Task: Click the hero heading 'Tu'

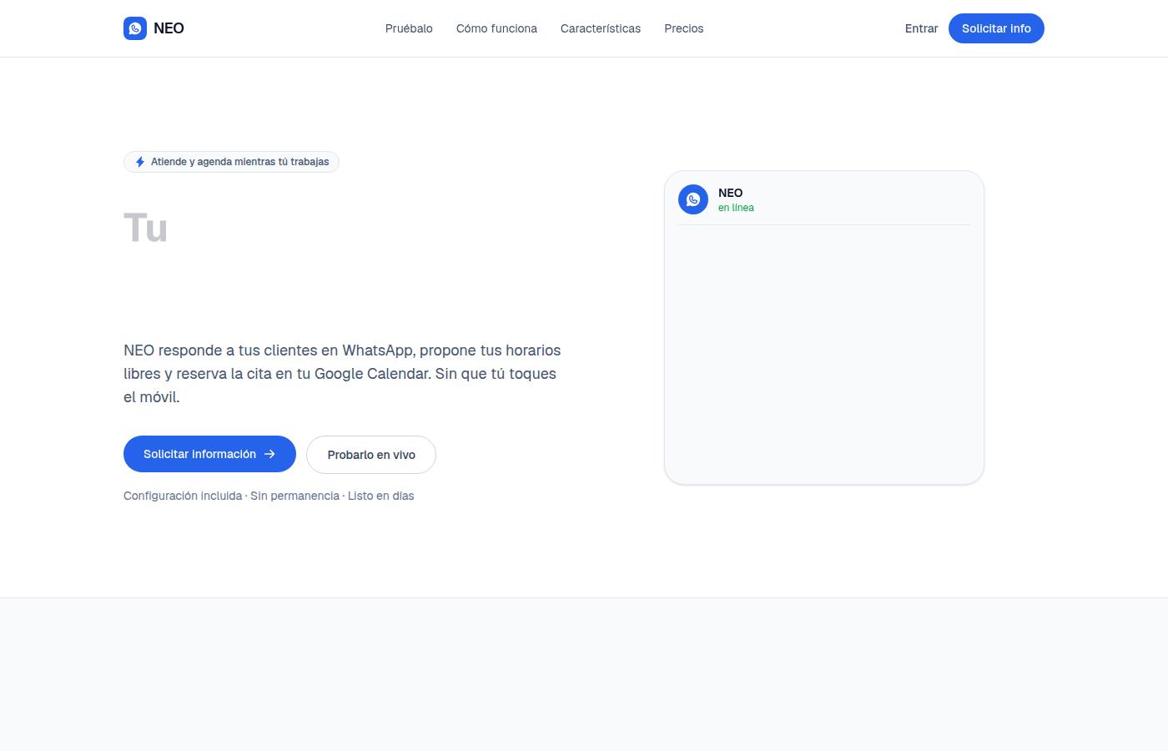Action: pyautogui.click(x=145, y=228)
